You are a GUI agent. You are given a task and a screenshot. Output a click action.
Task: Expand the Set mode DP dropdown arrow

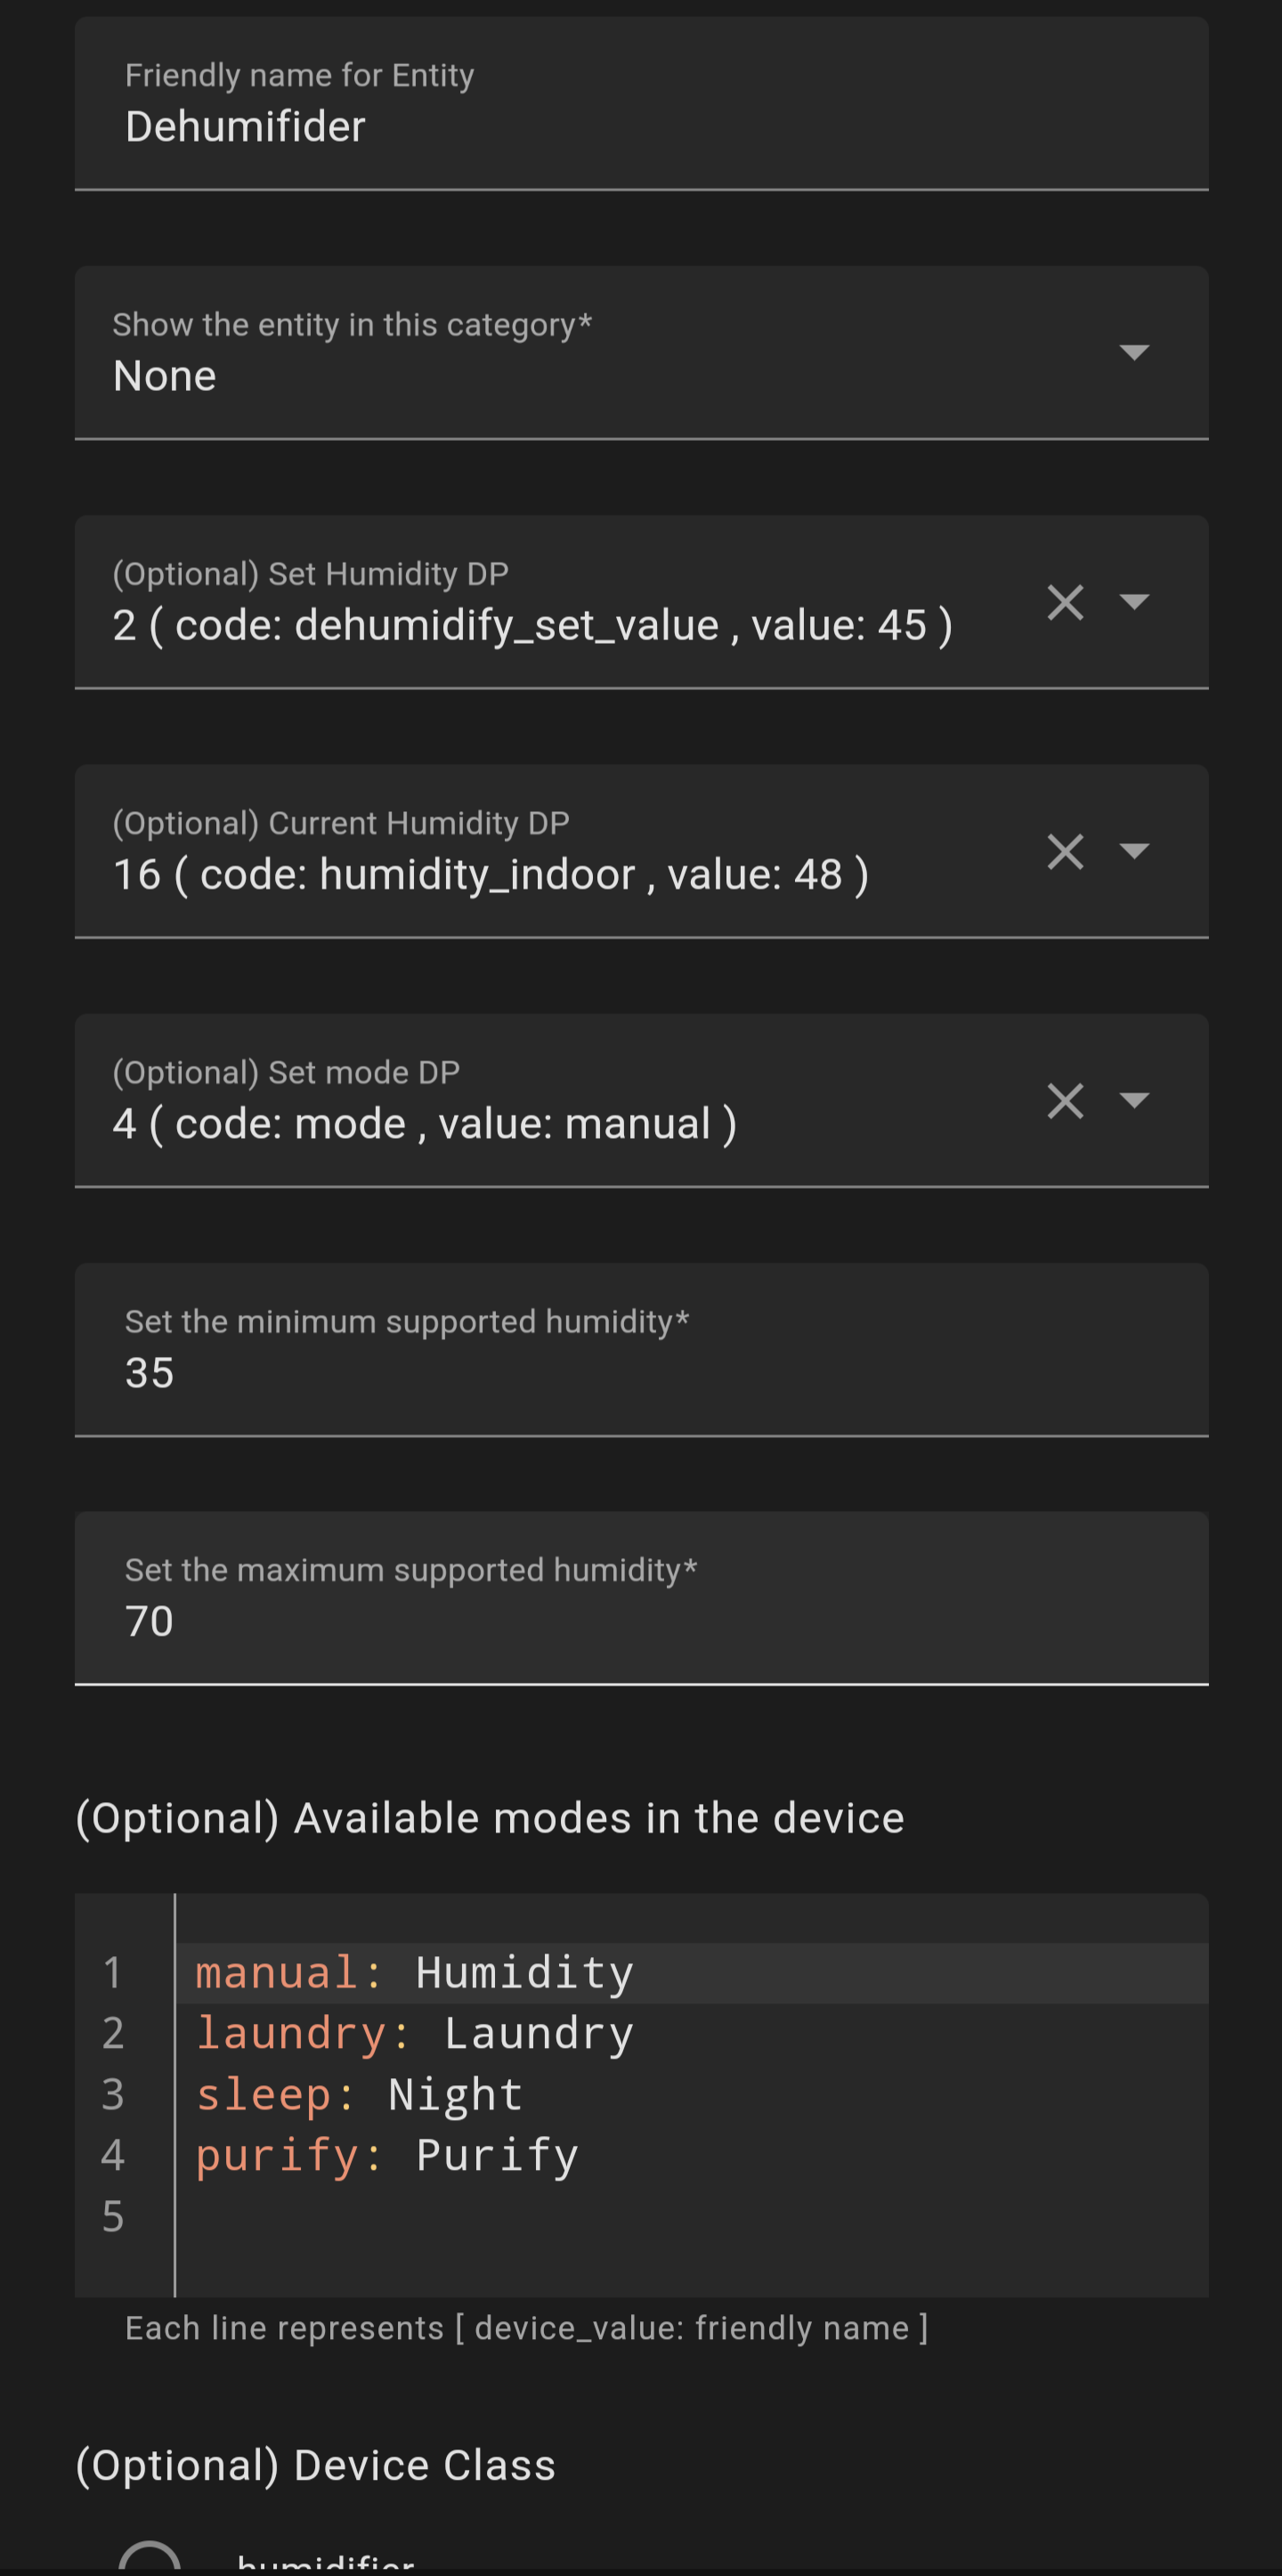[x=1134, y=1100]
